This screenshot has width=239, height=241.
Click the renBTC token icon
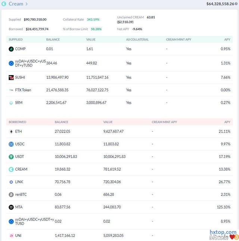[x=11, y=195]
